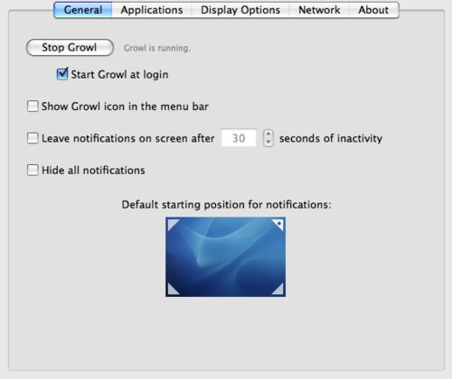Select bottom-right corner notification position

279,291
